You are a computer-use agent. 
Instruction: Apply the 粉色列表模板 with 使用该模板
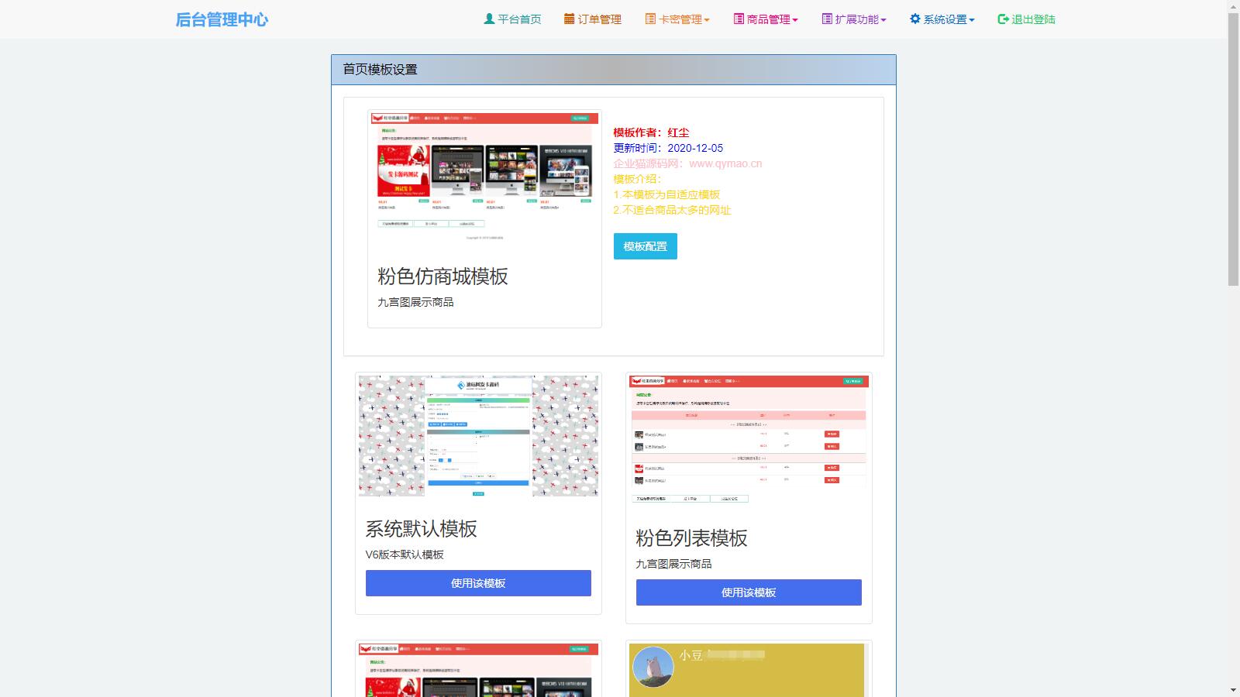tap(749, 592)
